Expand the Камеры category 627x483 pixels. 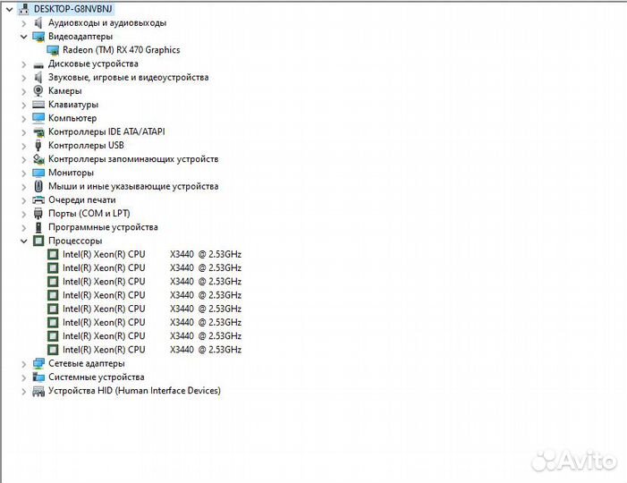23,91
